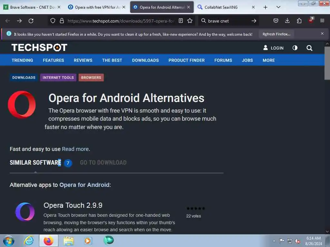Go forward one page

[x=19, y=21]
